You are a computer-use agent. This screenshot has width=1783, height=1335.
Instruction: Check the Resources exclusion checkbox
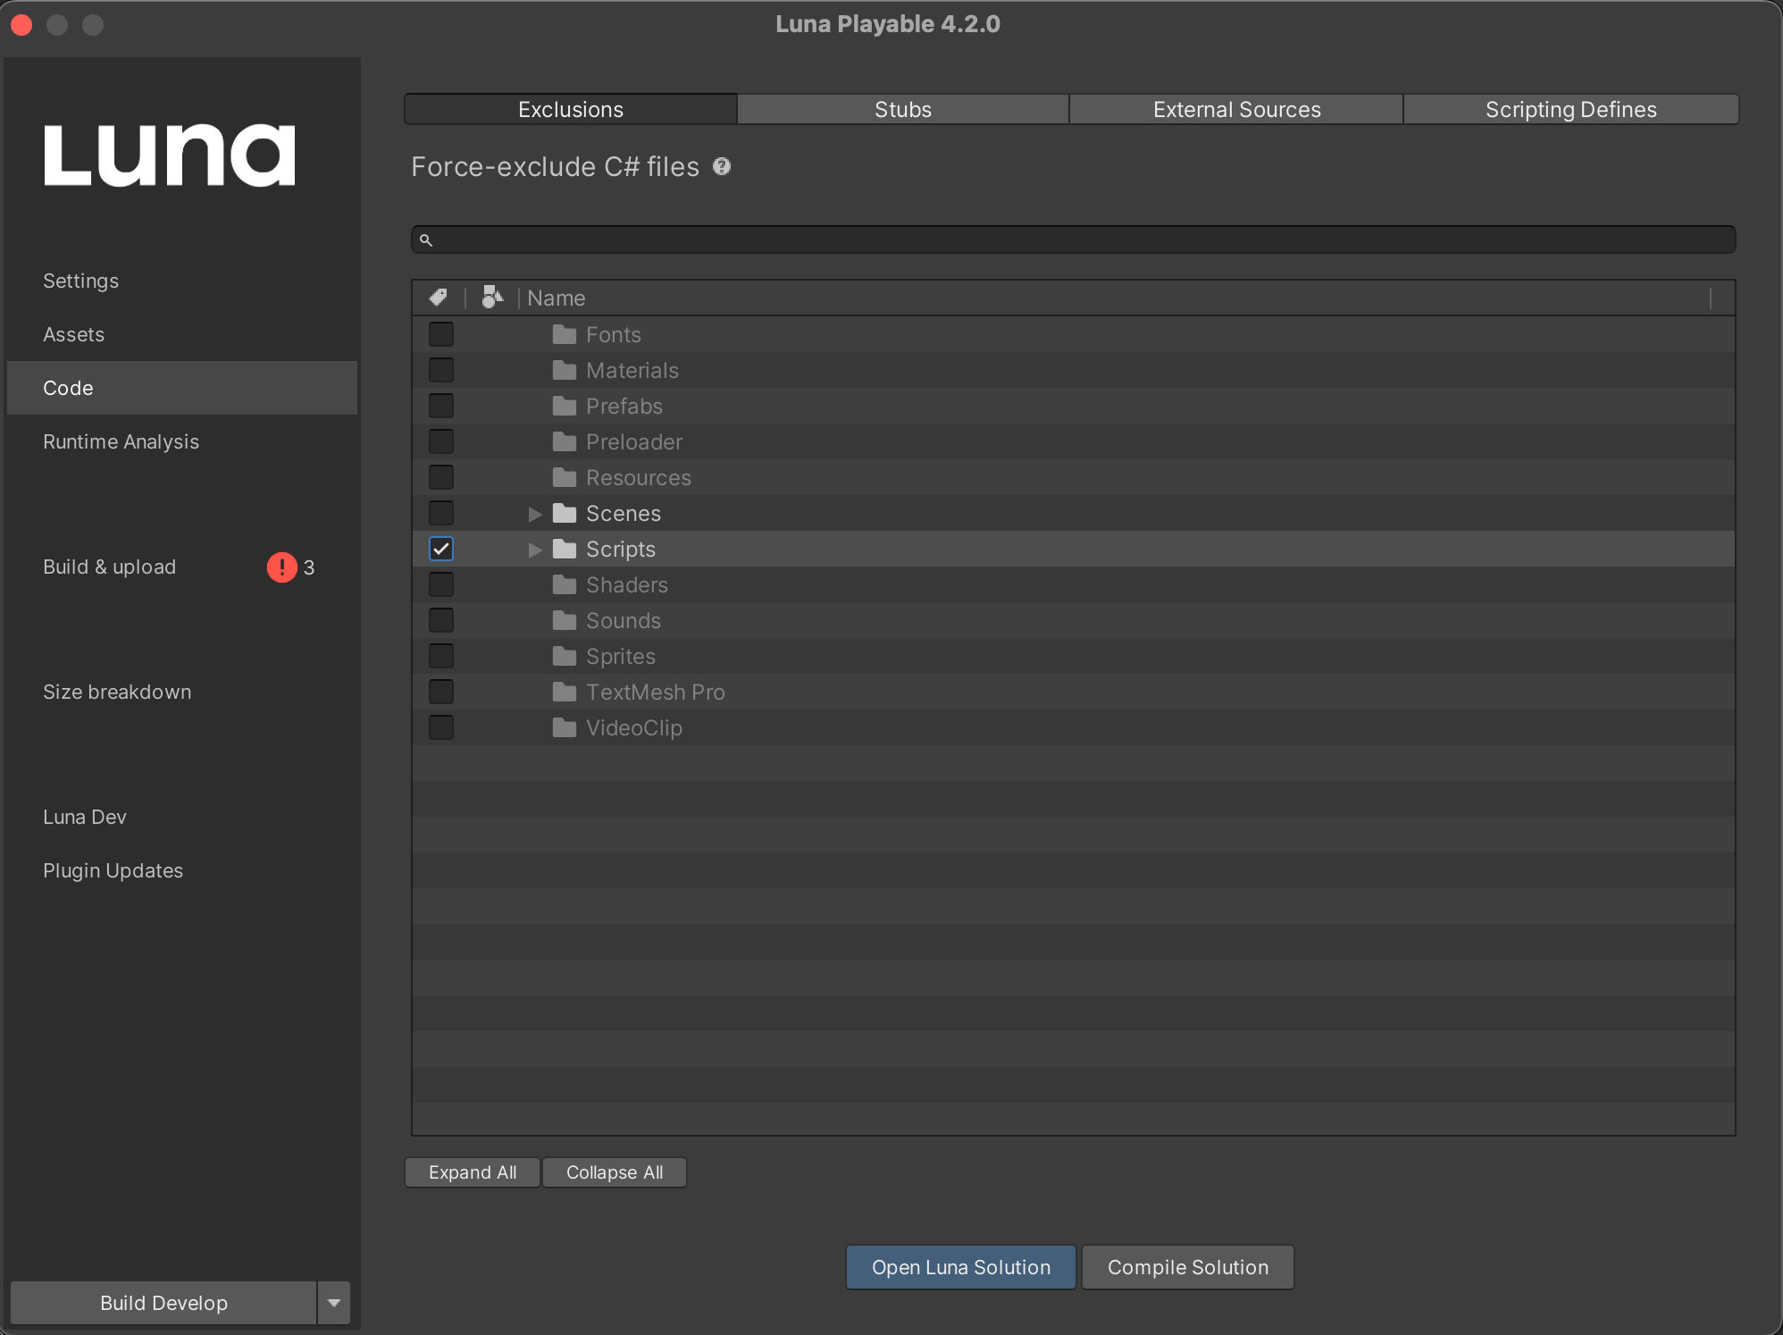441,477
